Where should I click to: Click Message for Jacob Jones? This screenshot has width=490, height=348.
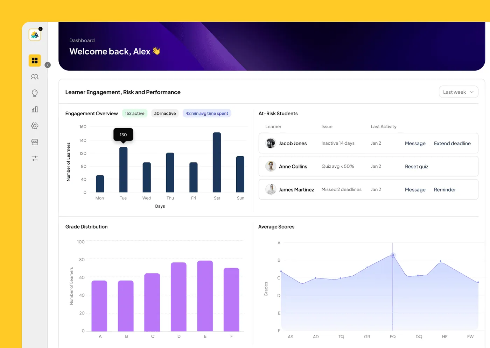pyautogui.click(x=415, y=143)
